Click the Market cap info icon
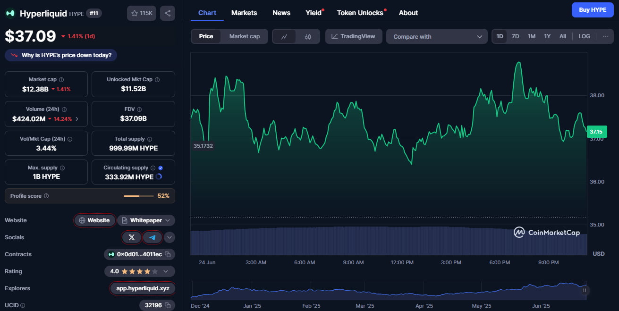Image resolution: width=619 pixels, height=311 pixels. point(61,80)
